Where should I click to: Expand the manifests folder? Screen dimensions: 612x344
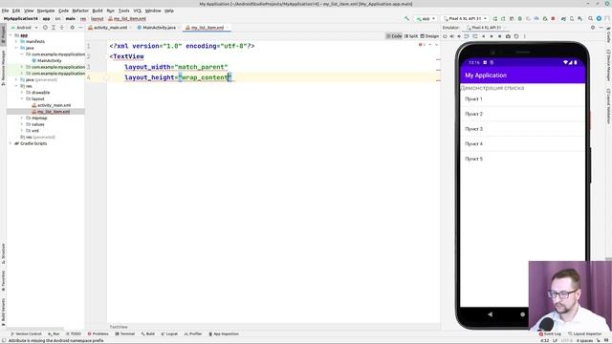tap(16, 41)
